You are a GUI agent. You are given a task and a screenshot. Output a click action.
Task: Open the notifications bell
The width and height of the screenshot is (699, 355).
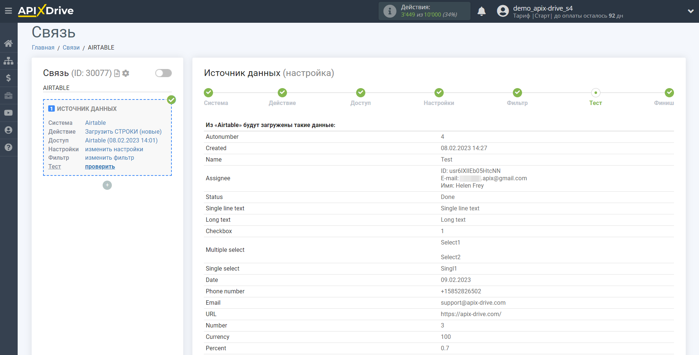click(x=482, y=11)
